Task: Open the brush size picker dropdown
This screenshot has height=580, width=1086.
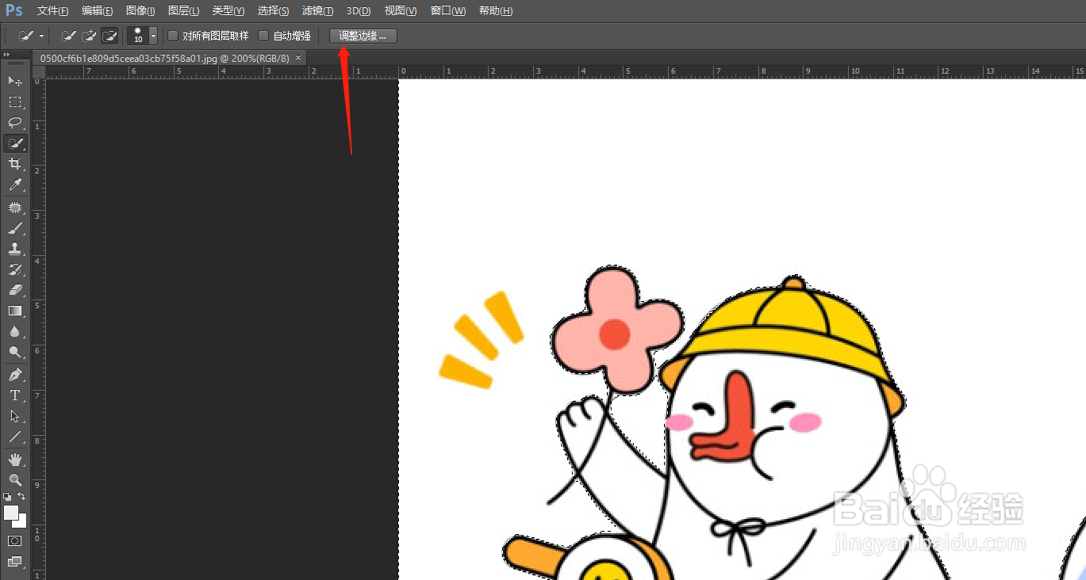Action: (x=153, y=36)
